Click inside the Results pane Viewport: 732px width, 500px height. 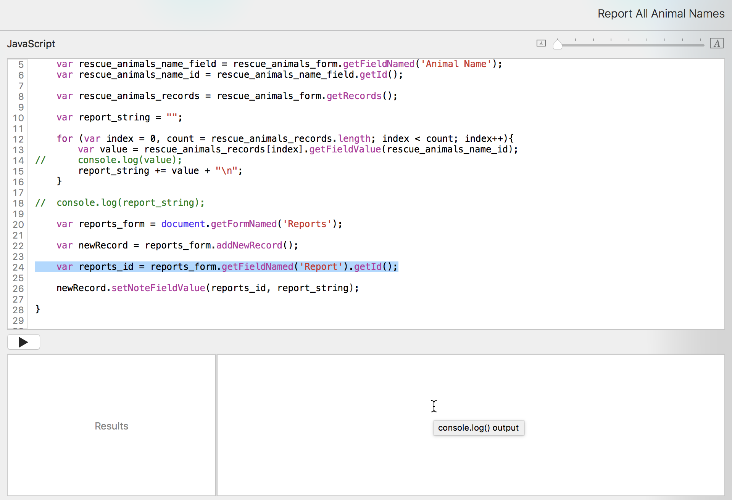[111, 425]
